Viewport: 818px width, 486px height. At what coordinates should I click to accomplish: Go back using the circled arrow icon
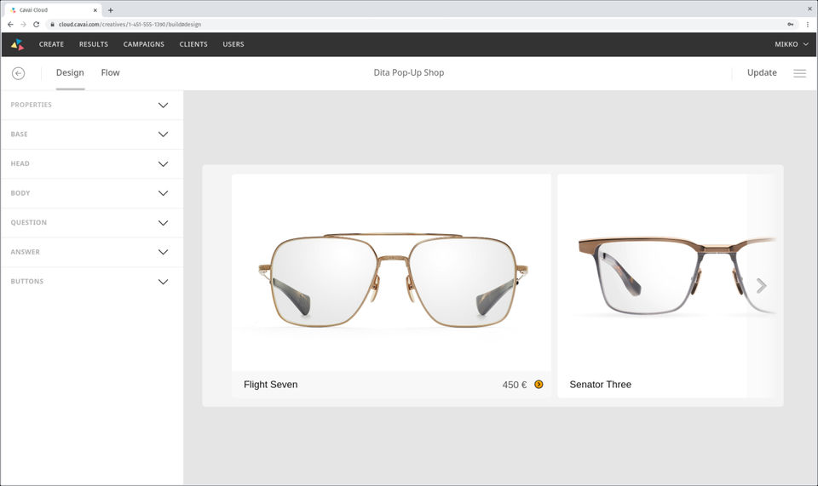(18, 73)
